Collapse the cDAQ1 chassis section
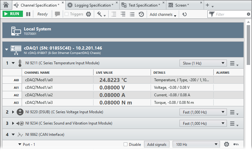This screenshot has width=252, height=154. (x=6, y=49)
